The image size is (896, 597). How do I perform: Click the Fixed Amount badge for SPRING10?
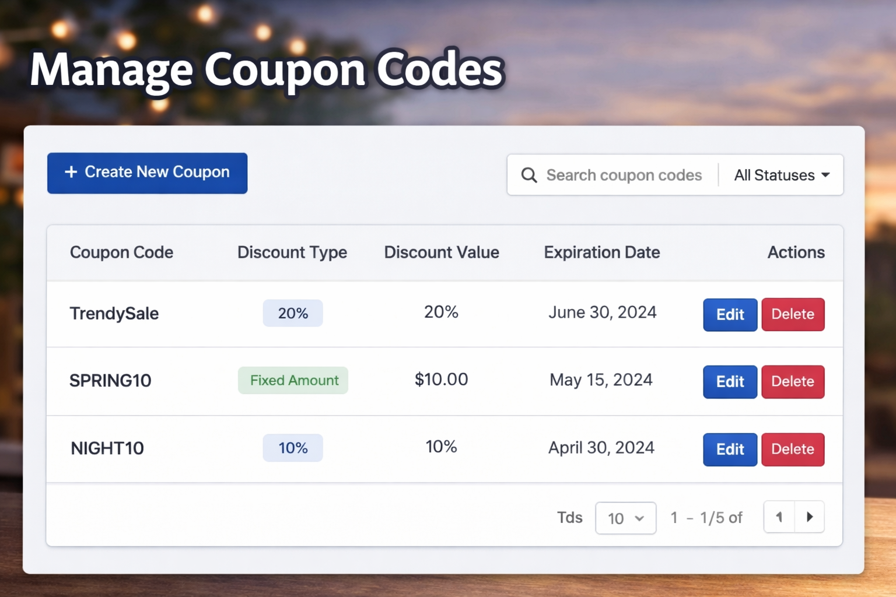(x=293, y=381)
